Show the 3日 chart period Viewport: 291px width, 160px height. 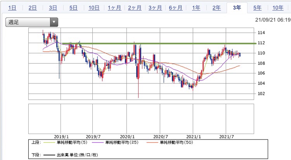click(53, 8)
